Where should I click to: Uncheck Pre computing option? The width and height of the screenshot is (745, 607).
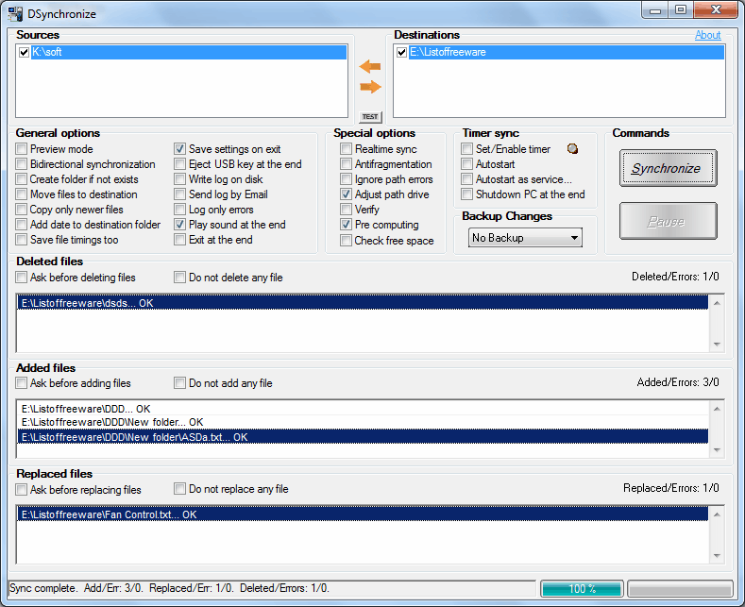click(x=346, y=225)
